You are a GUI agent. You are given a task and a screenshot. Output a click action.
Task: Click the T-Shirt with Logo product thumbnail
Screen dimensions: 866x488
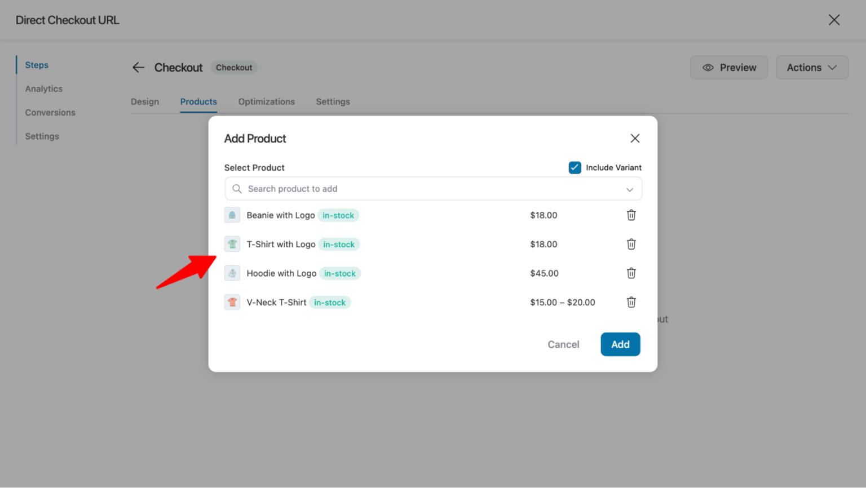click(x=232, y=243)
